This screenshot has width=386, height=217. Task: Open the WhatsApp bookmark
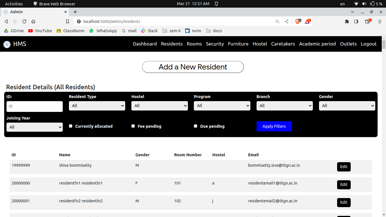(103, 31)
